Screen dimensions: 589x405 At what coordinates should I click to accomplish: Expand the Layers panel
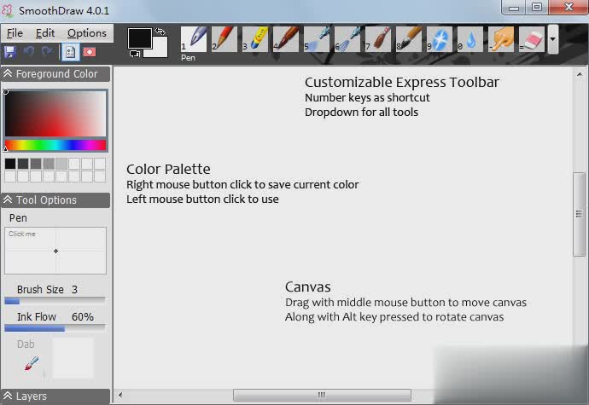(9, 396)
